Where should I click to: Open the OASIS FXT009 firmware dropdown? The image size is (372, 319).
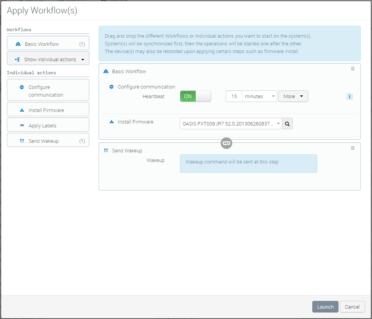(231, 124)
